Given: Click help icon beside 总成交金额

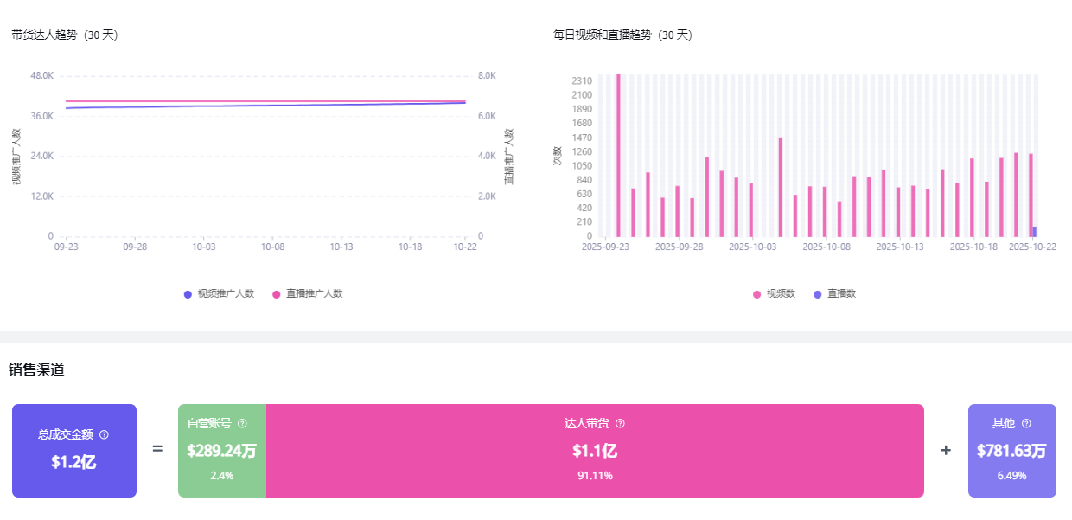Looking at the screenshot, I should pos(105,434).
